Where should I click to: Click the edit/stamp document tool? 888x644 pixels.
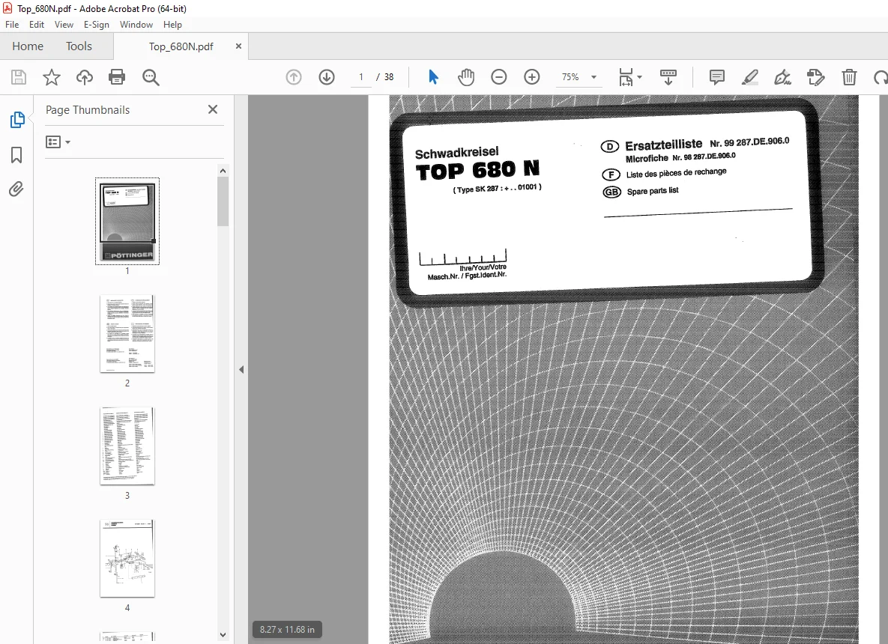tap(815, 77)
